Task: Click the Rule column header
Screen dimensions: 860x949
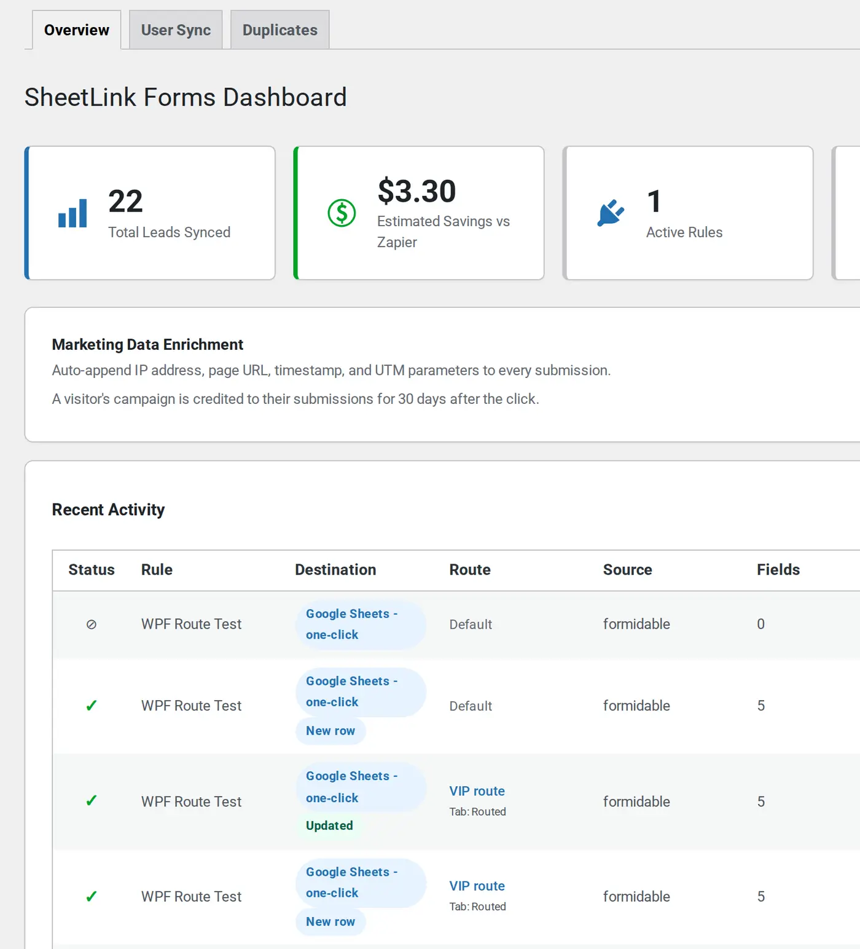Action: coord(157,570)
